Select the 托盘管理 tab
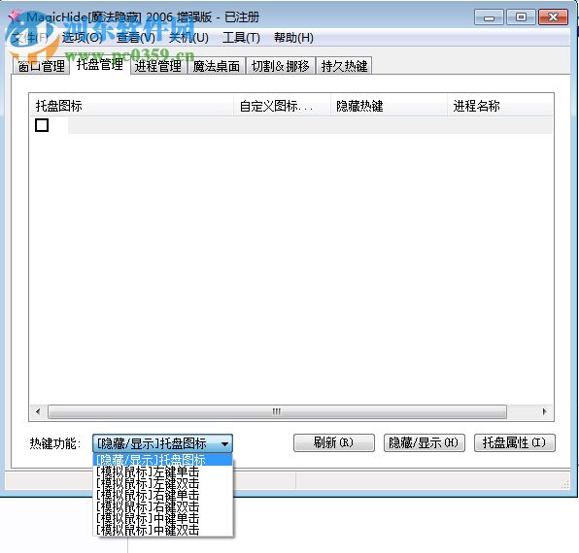The width and height of the screenshot is (579, 553). [x=100, y=64]
